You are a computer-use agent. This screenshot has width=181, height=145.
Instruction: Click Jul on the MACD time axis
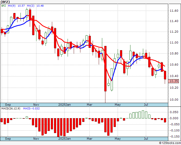click(146, 139)
